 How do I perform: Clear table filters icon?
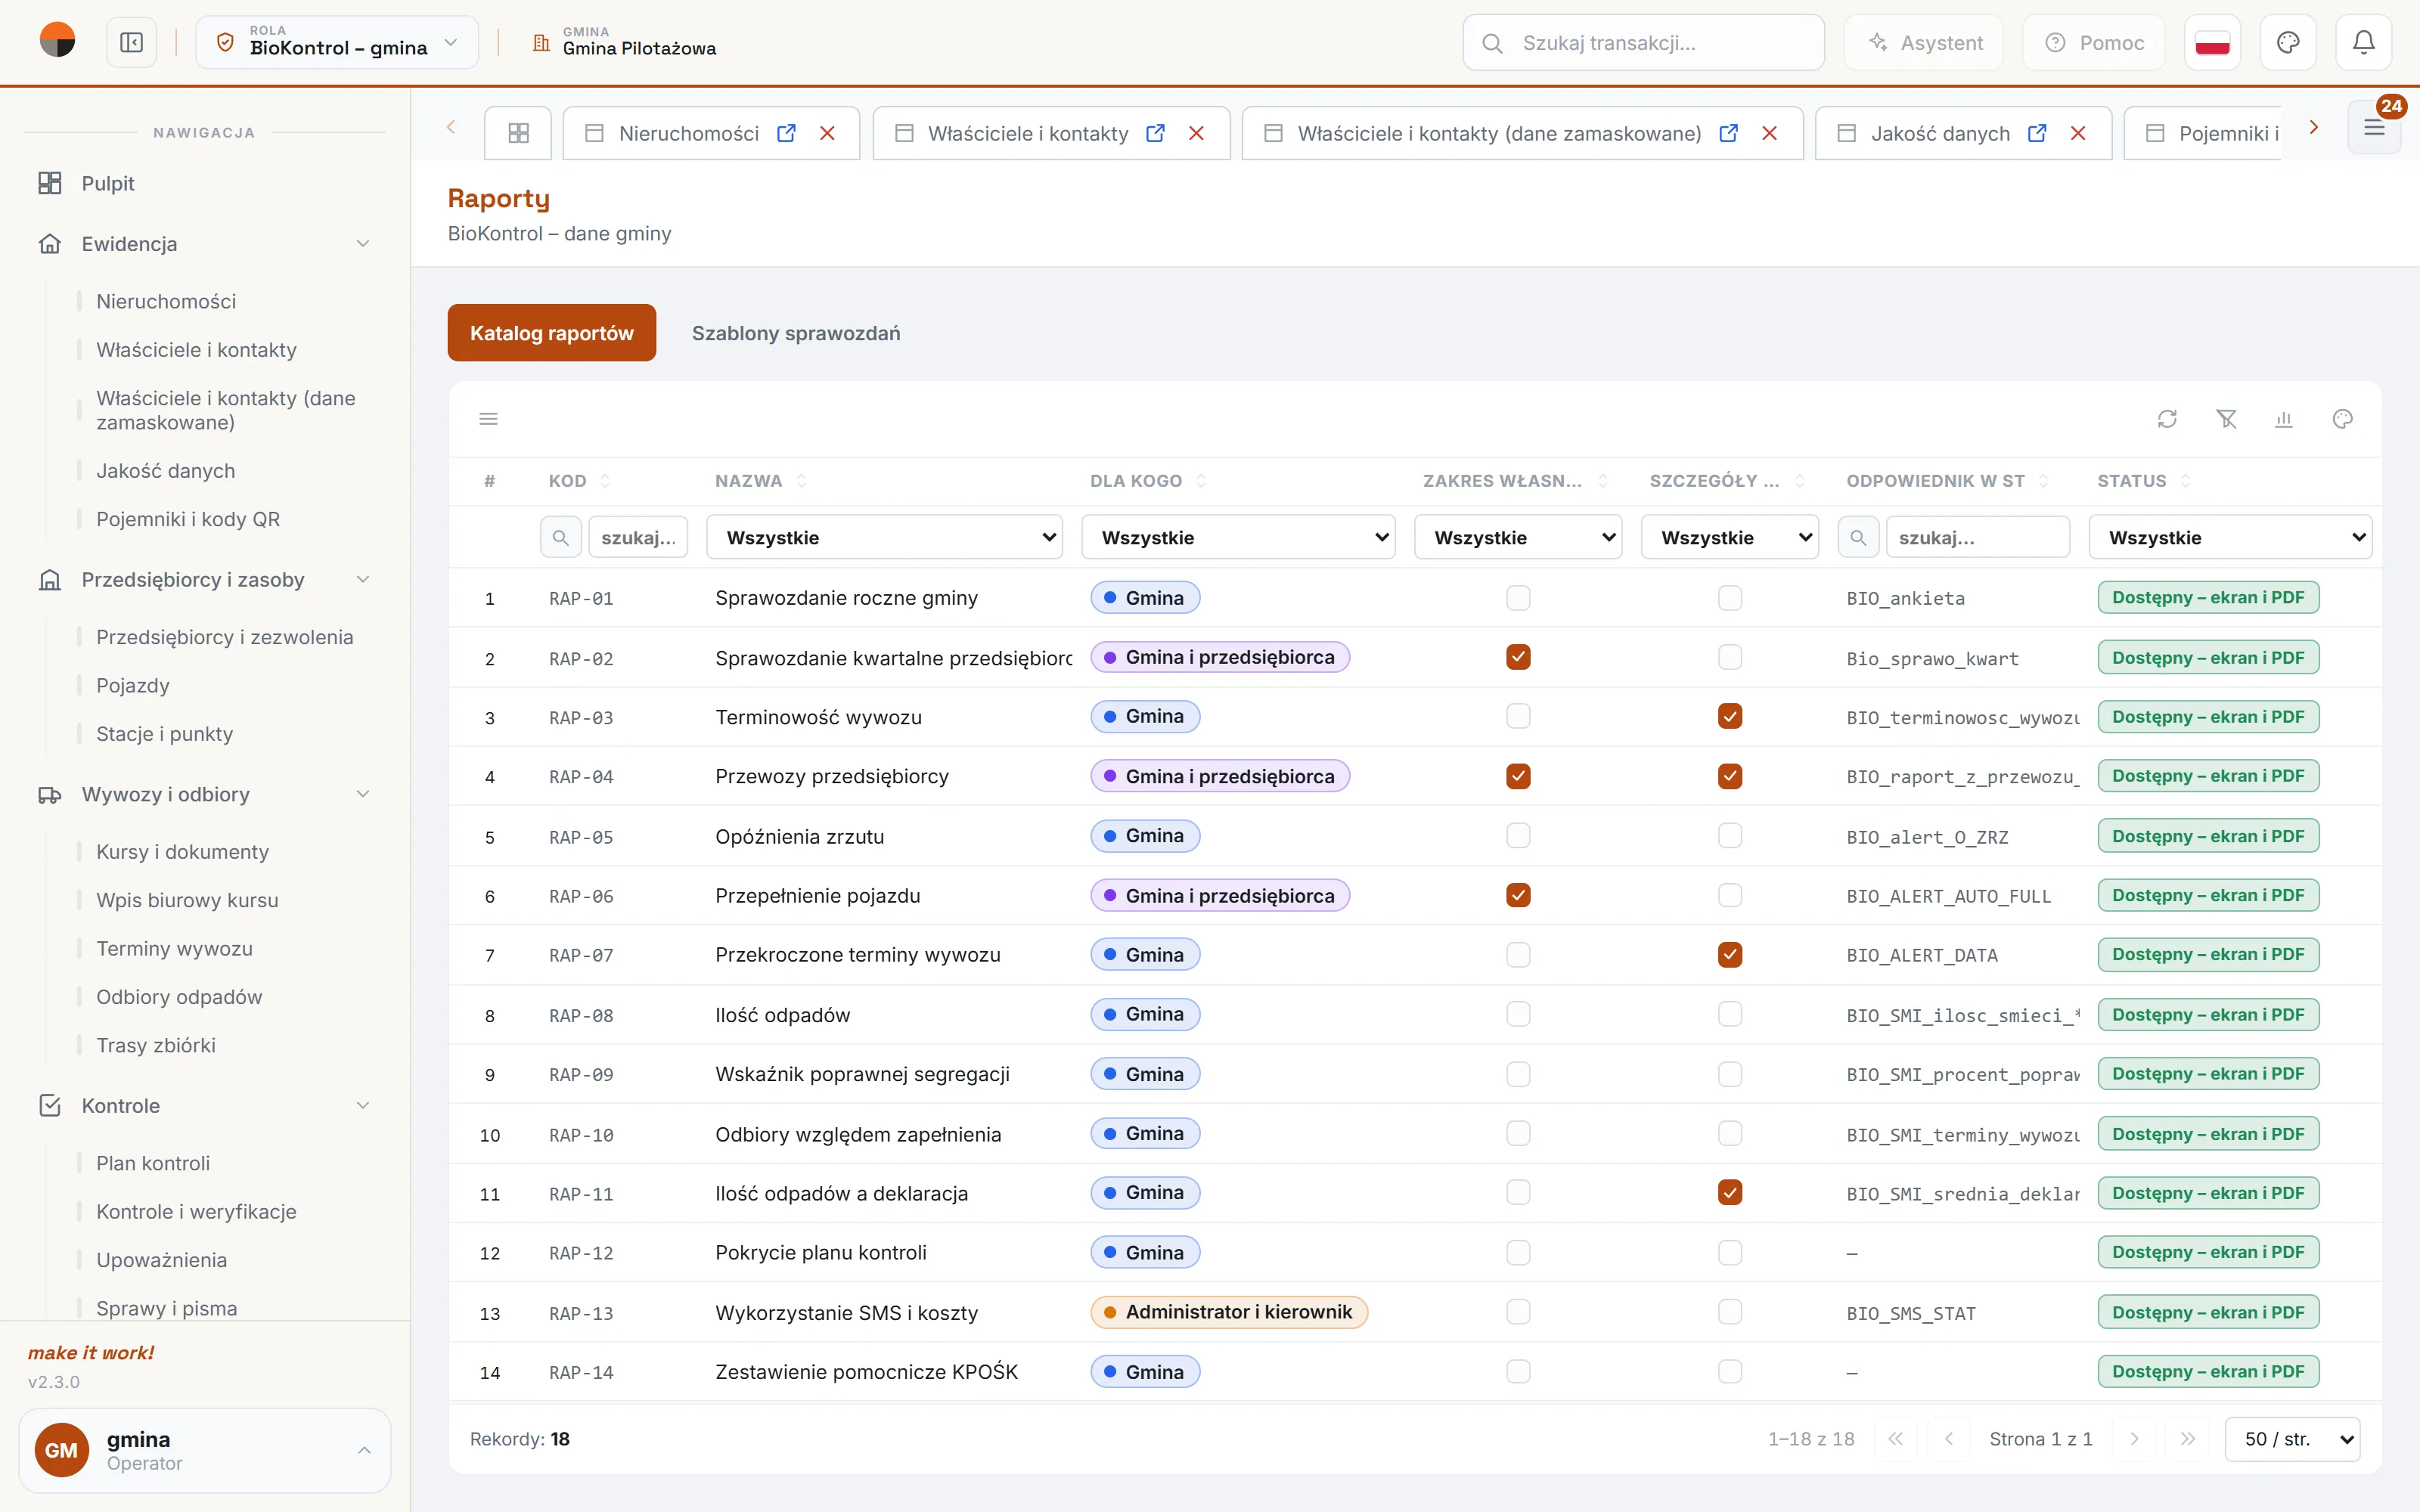[x=2226, y=419]
